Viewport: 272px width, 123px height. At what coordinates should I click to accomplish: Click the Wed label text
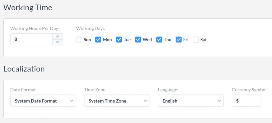tap(147, 40)
